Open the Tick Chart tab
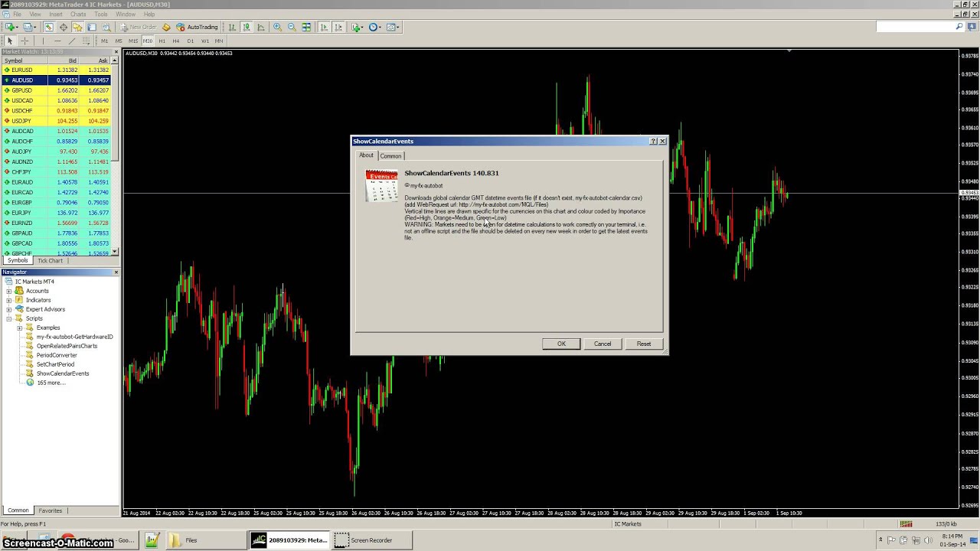Screen dimensions: 980x551 [51, 261]
